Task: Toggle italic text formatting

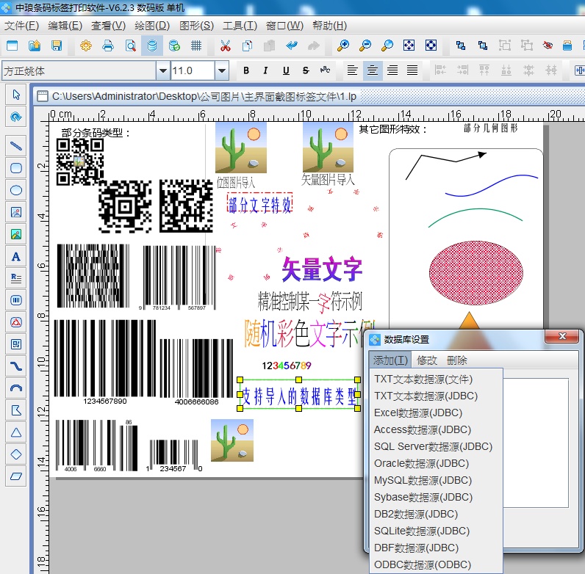Action: (266, 71)
